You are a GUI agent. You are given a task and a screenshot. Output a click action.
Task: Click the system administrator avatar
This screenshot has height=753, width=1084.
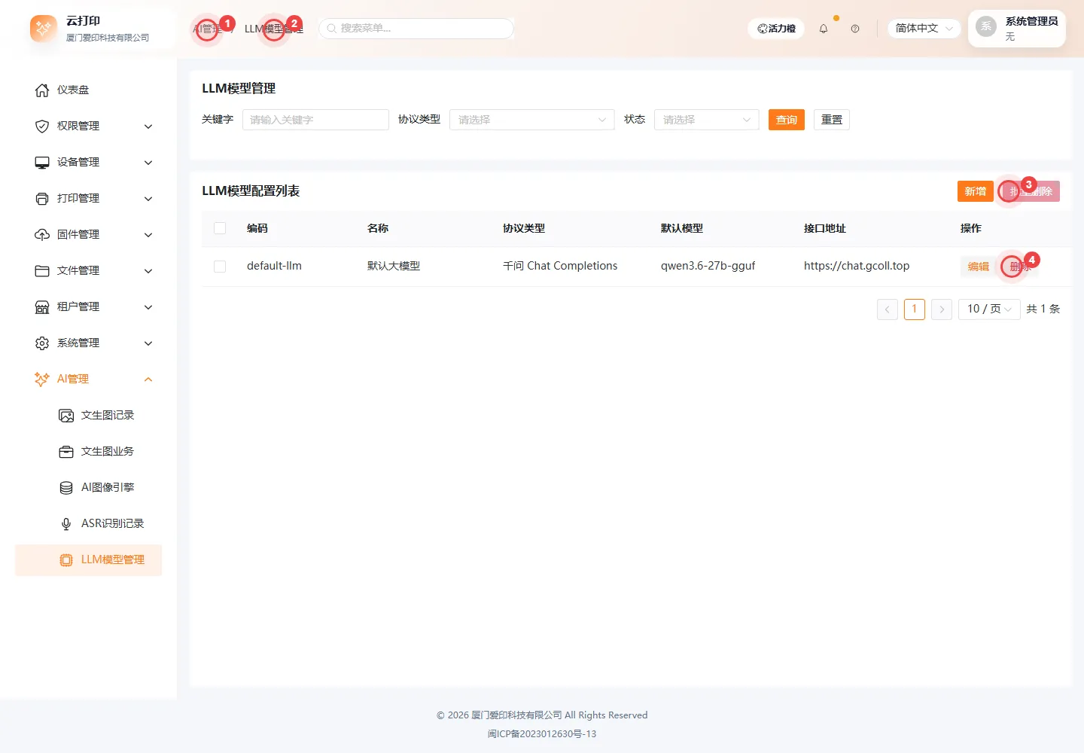point(986,26)
